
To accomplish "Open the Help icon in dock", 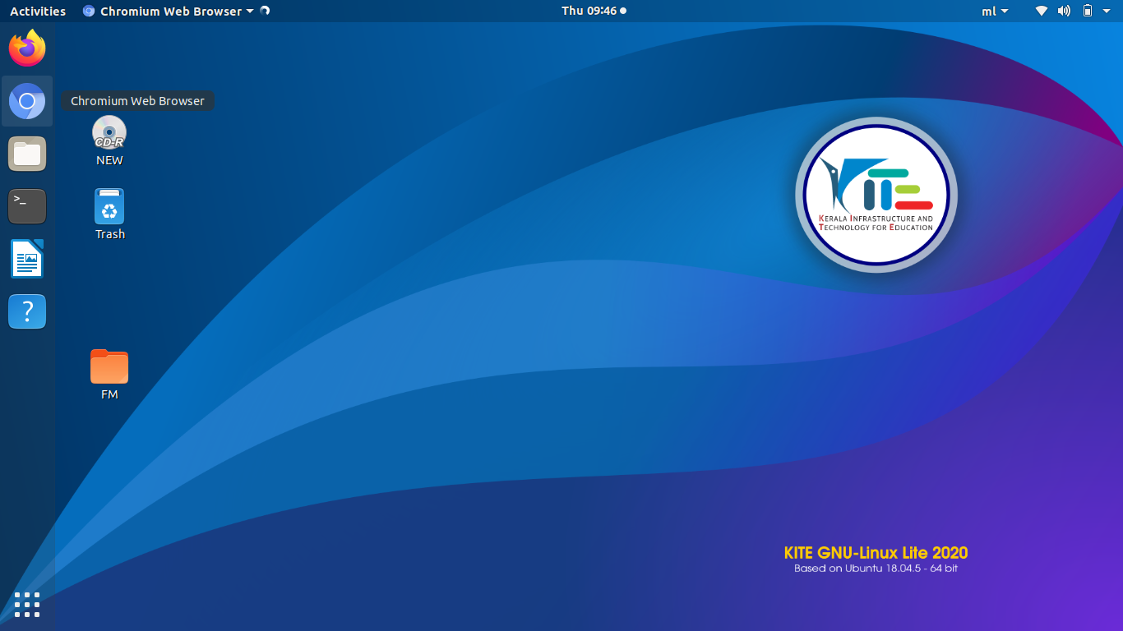I will 27,312.
